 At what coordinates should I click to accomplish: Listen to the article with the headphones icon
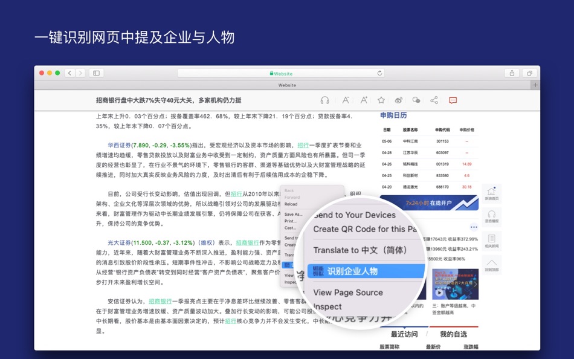(x=324, y=100)
